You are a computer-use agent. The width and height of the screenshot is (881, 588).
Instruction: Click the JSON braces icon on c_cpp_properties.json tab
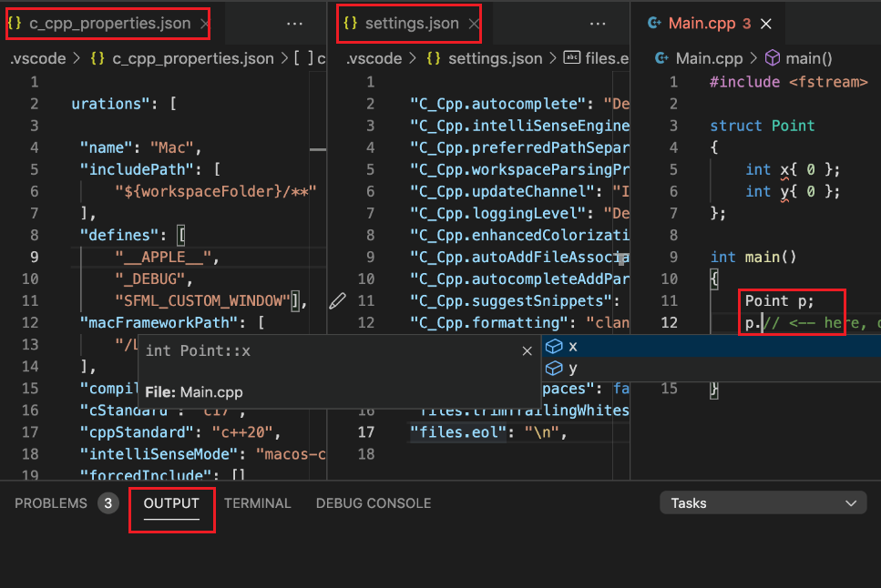click(15, 23)
